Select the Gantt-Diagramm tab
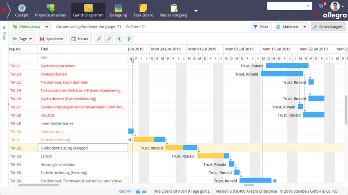348x195 pixels. click(88, 11)
